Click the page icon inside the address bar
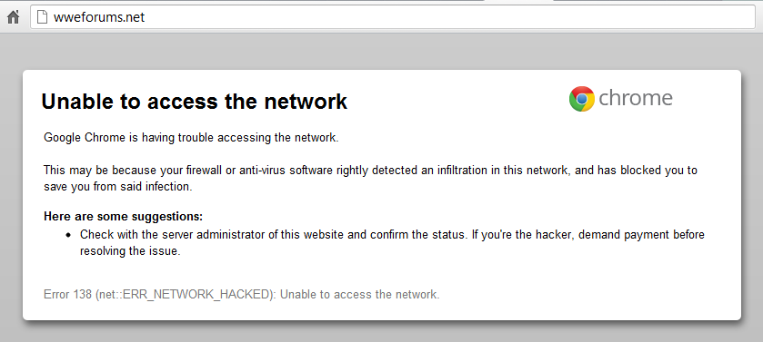763x342 pixels. tap(43, 17)
